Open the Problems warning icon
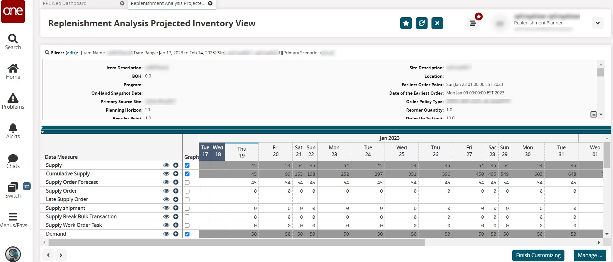Image resolution: width=613 pixels, height=262 pixels. pyautogui.click(x=13, y=101)
